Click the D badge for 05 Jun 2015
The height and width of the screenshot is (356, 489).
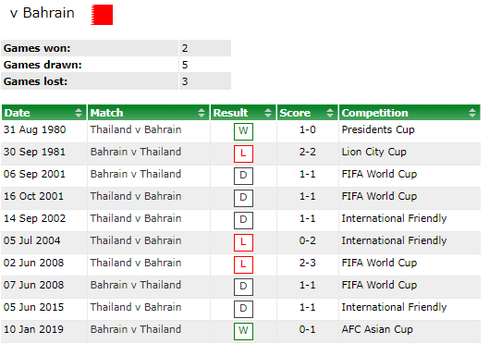243,309
